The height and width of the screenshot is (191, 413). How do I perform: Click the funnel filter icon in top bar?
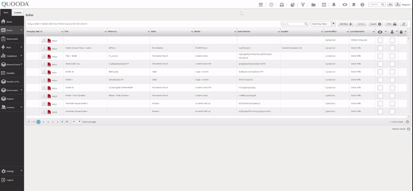[303, 5]
